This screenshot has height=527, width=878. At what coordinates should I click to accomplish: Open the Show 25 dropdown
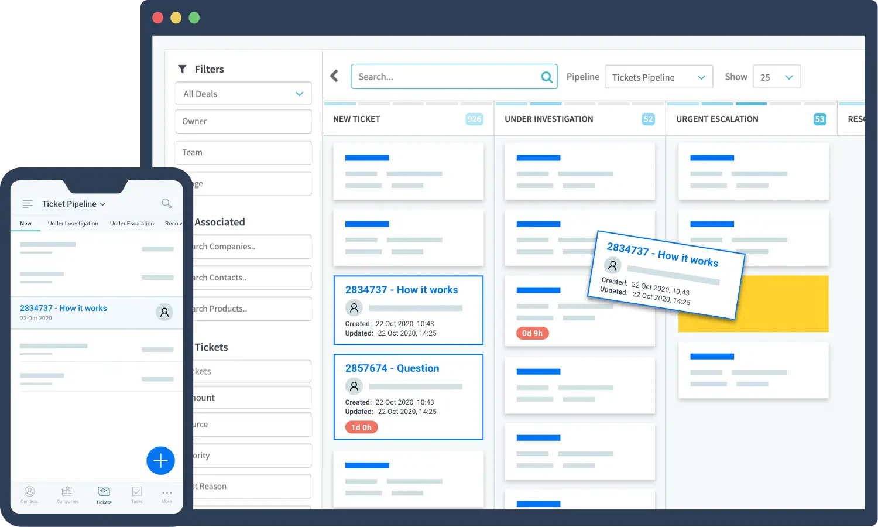point(776,77)
